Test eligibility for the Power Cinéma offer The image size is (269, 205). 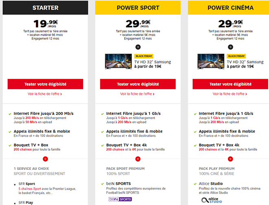tap(230, 84)
